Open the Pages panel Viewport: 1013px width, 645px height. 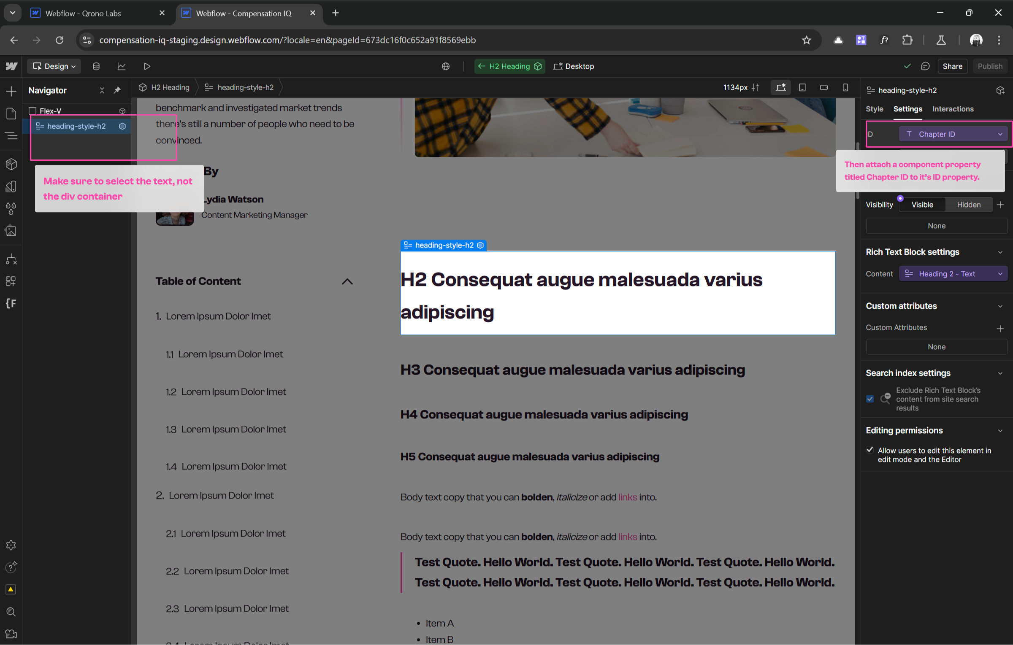click(x=11, y=113)
